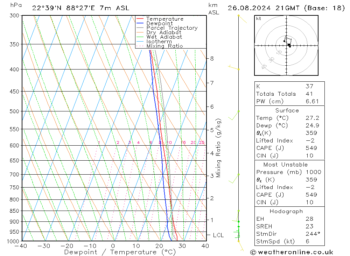Click the hPa pressure axis label
This screenshot has width=350, height=256.
16,5
